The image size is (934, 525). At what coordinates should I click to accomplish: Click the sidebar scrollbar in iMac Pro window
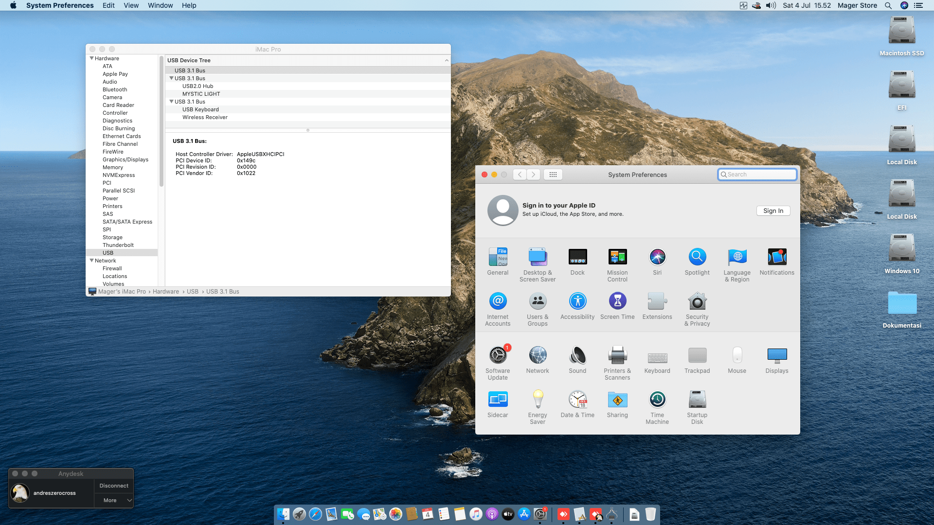click(161, 122)
